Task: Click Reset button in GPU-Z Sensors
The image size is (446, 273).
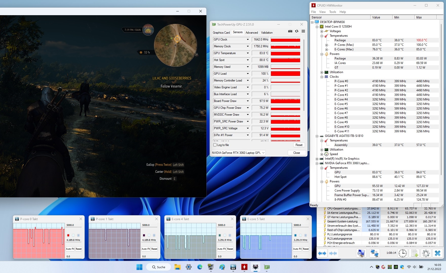Action: pos(299,145)
